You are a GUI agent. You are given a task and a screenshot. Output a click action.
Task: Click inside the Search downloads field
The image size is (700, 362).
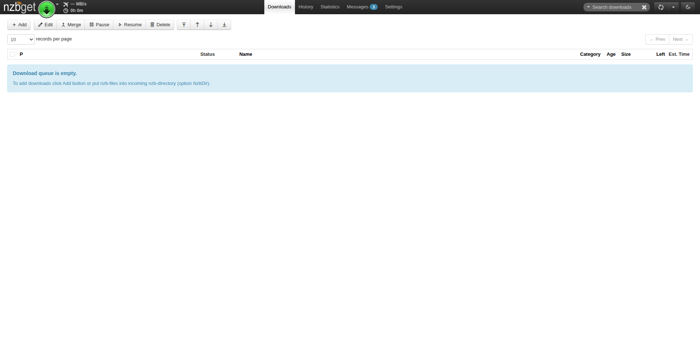(614, 7)
